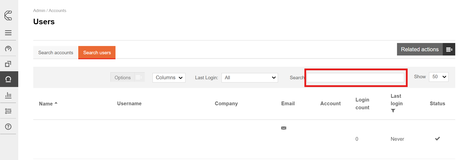This screenshot has width=463, height=160.
Task: Open the dashboard gauge icon
Action: [x=8, y=48]
